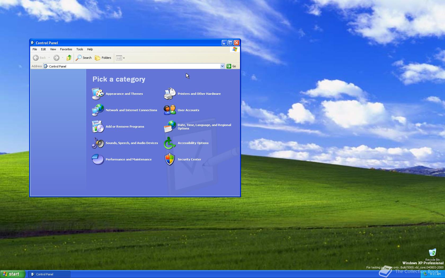
Task: Click the Start button
Action: pyautogui.click(x=13, y=274)
